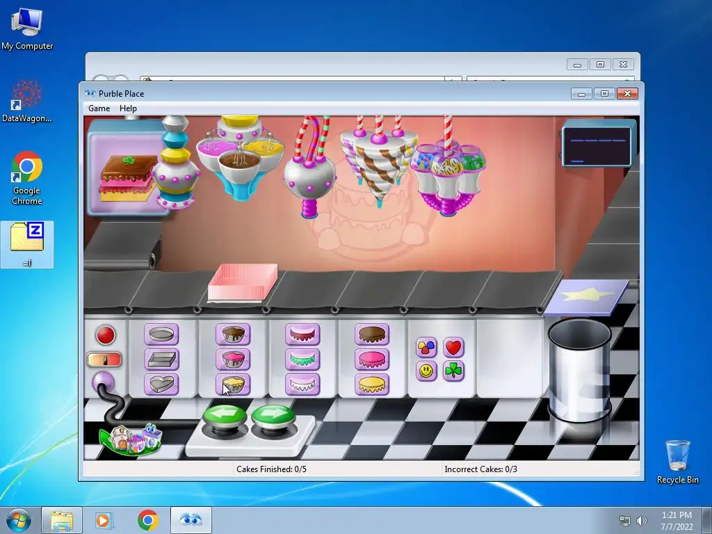Image resolution: width=712 pixels, height=534 pixels.
Task: Pick the green icing layer button
Action: point(302,359)
